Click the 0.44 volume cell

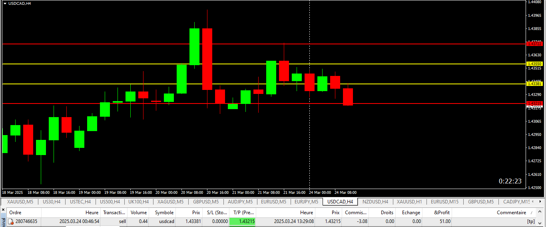pos(142,221)
